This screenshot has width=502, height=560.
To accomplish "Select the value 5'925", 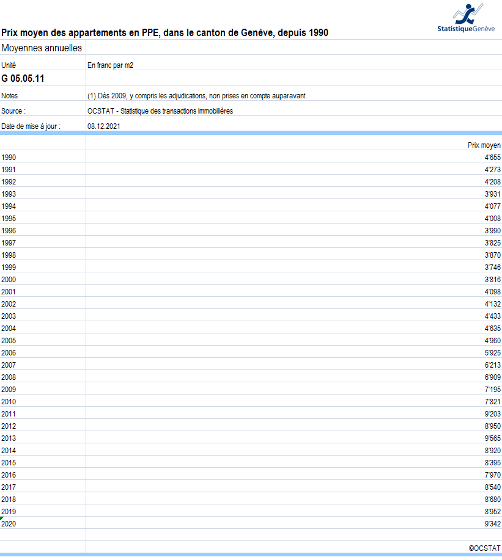I will click(x=493, y=353).
